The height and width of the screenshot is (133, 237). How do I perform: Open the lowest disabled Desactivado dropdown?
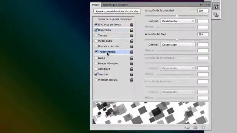tap(178, 92)
